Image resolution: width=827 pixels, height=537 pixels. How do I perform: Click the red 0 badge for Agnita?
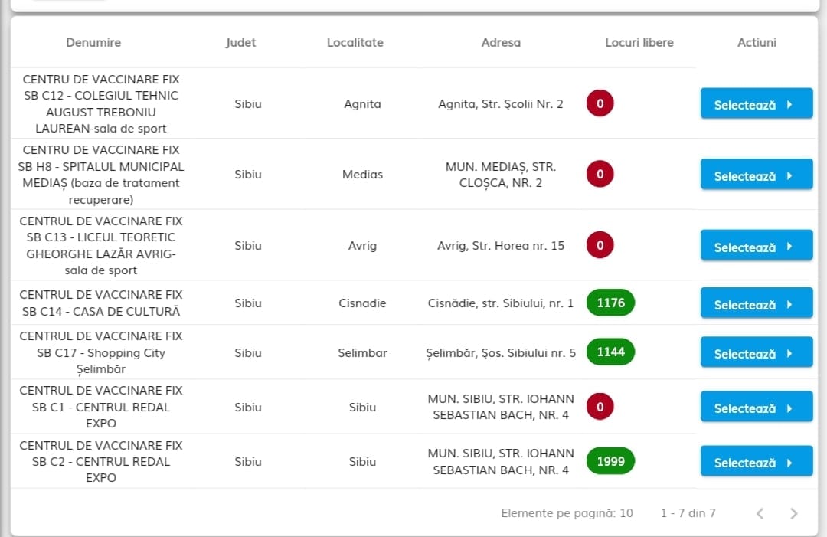600,103
